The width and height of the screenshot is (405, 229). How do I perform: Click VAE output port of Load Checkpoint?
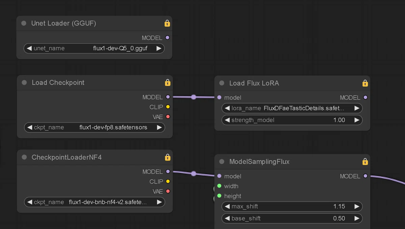click(x=168, y=117)
